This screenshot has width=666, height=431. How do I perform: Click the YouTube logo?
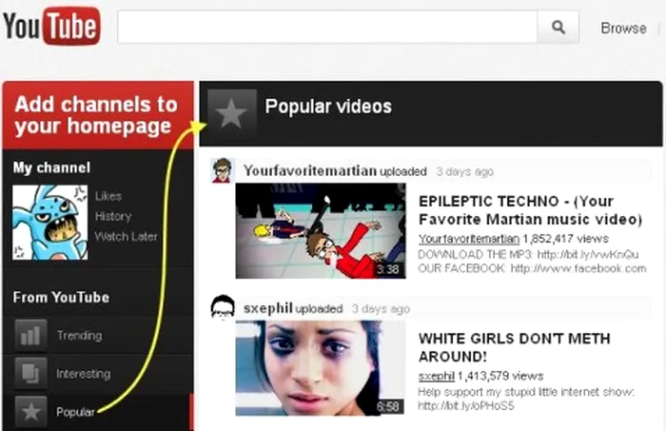click(51, 26)
